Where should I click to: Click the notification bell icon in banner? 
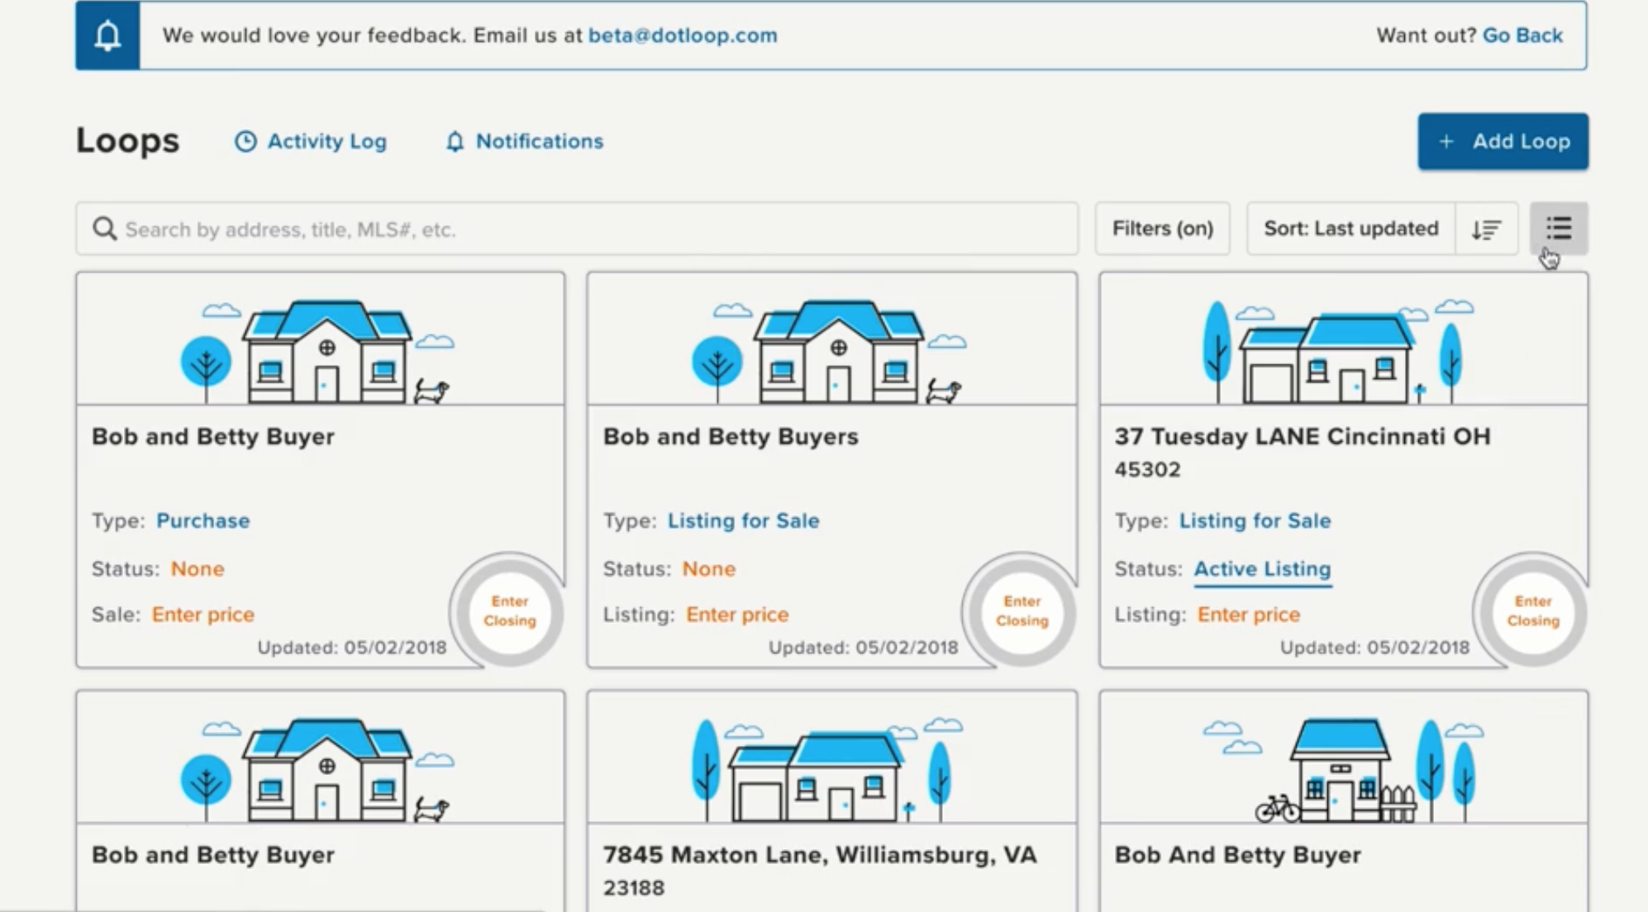(107, 36)
